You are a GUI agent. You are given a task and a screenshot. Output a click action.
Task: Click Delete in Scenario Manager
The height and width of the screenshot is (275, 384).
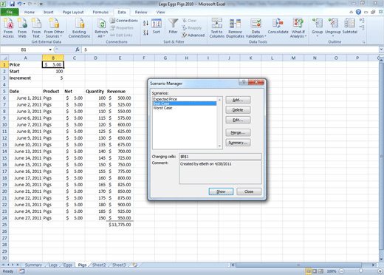click(238, 110)
